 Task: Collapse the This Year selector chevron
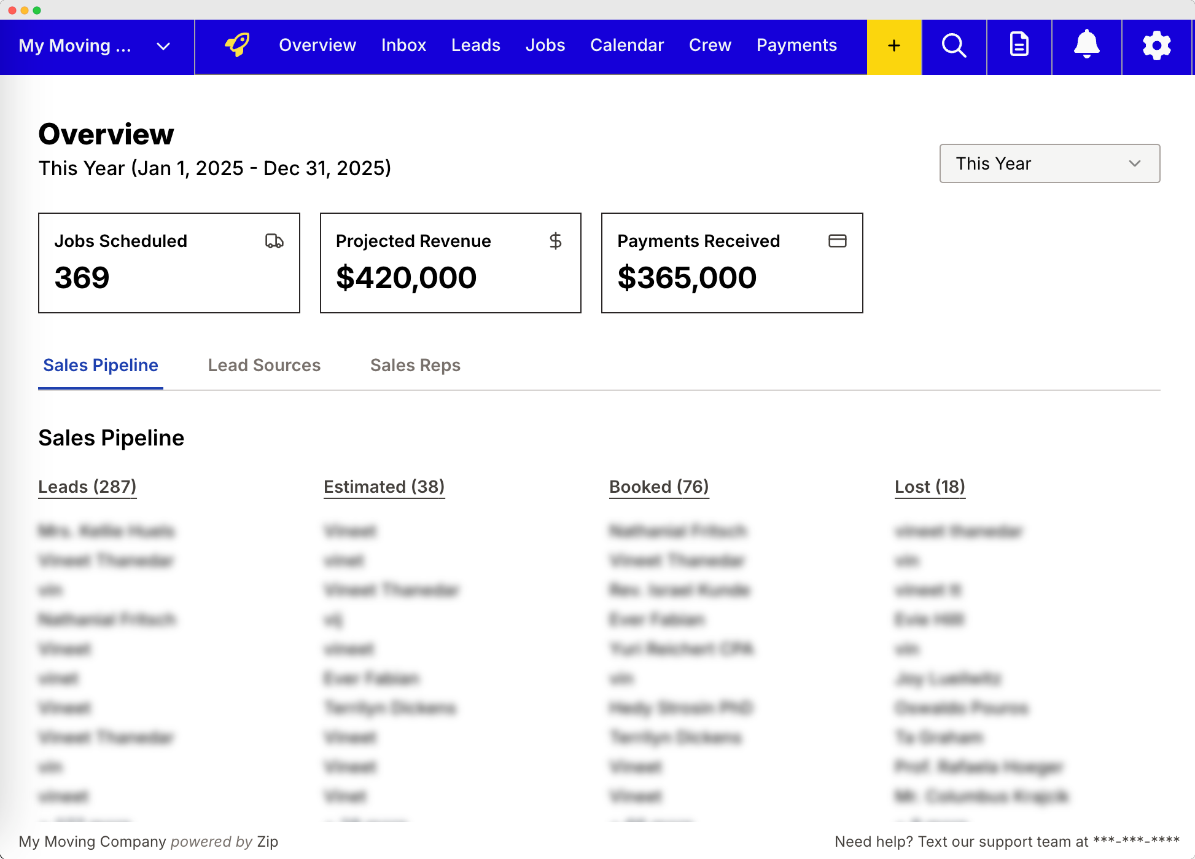point(1134,163)
